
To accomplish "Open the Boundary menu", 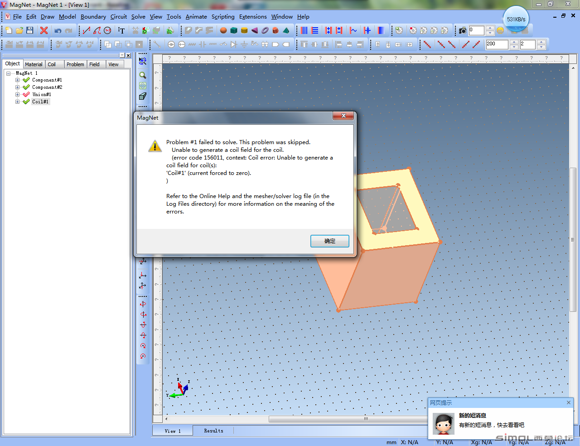I will pos(93,17).
